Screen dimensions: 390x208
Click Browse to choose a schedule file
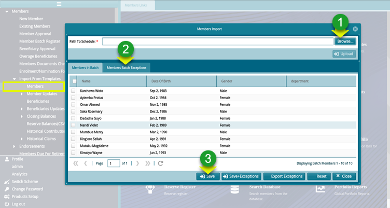[x=345, y=41]
